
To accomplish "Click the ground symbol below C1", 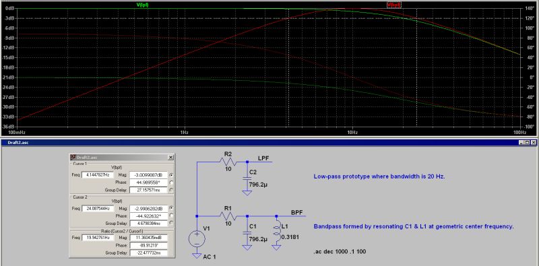I will (x=247, y=247).
